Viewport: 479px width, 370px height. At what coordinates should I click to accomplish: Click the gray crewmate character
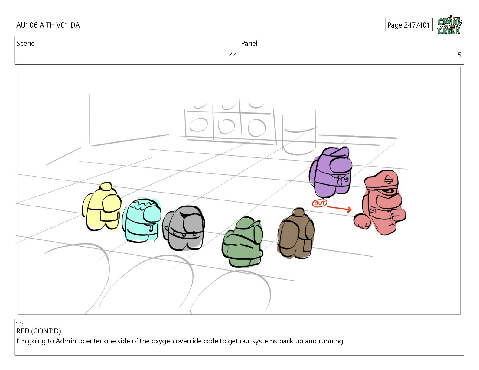point(184,228)
